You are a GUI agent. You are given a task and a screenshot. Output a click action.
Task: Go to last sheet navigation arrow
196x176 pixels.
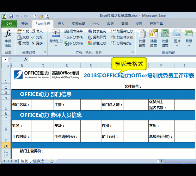16,161
